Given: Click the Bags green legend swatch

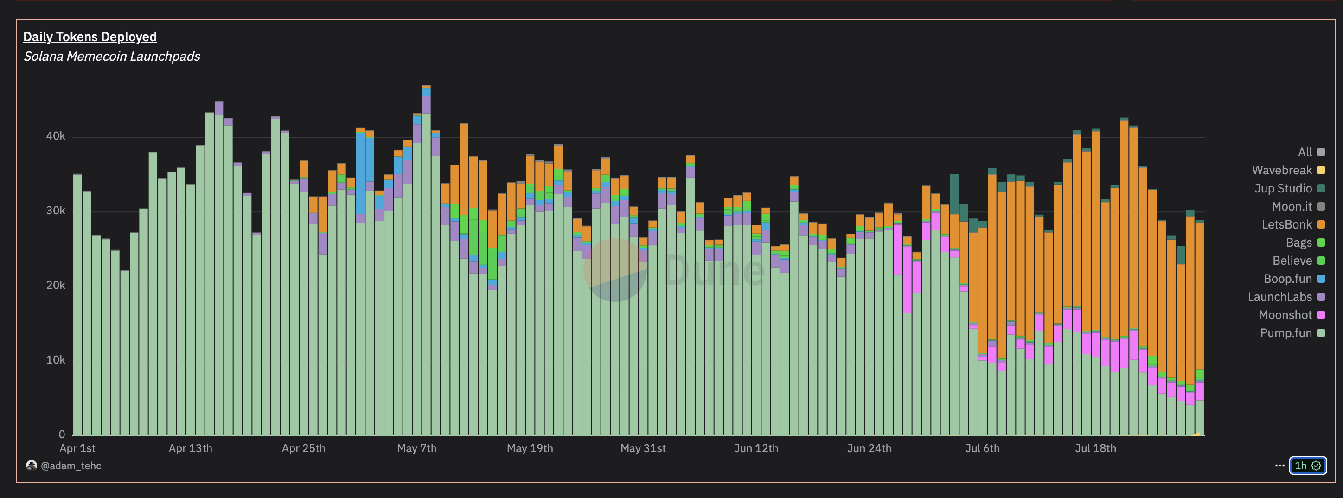Looking at the screenshot, I should (x=1321, y=243).
